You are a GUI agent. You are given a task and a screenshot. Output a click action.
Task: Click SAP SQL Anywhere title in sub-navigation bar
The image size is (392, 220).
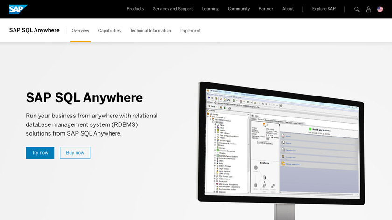coord(35,30)
